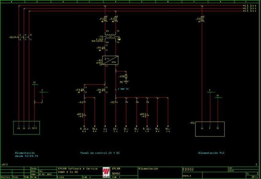Viewport: 261px width, 179px height.
Task: Click the -Q1 main switch symbol
Action: click(23, 37)
